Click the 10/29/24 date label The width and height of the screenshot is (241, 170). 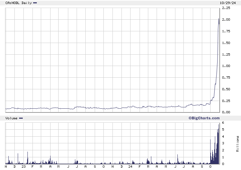[228, 3]
